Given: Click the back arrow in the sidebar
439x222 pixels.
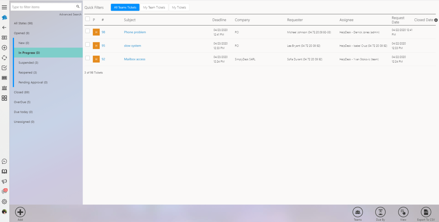Looking at the screenshot, I should (x=4, y=27).
